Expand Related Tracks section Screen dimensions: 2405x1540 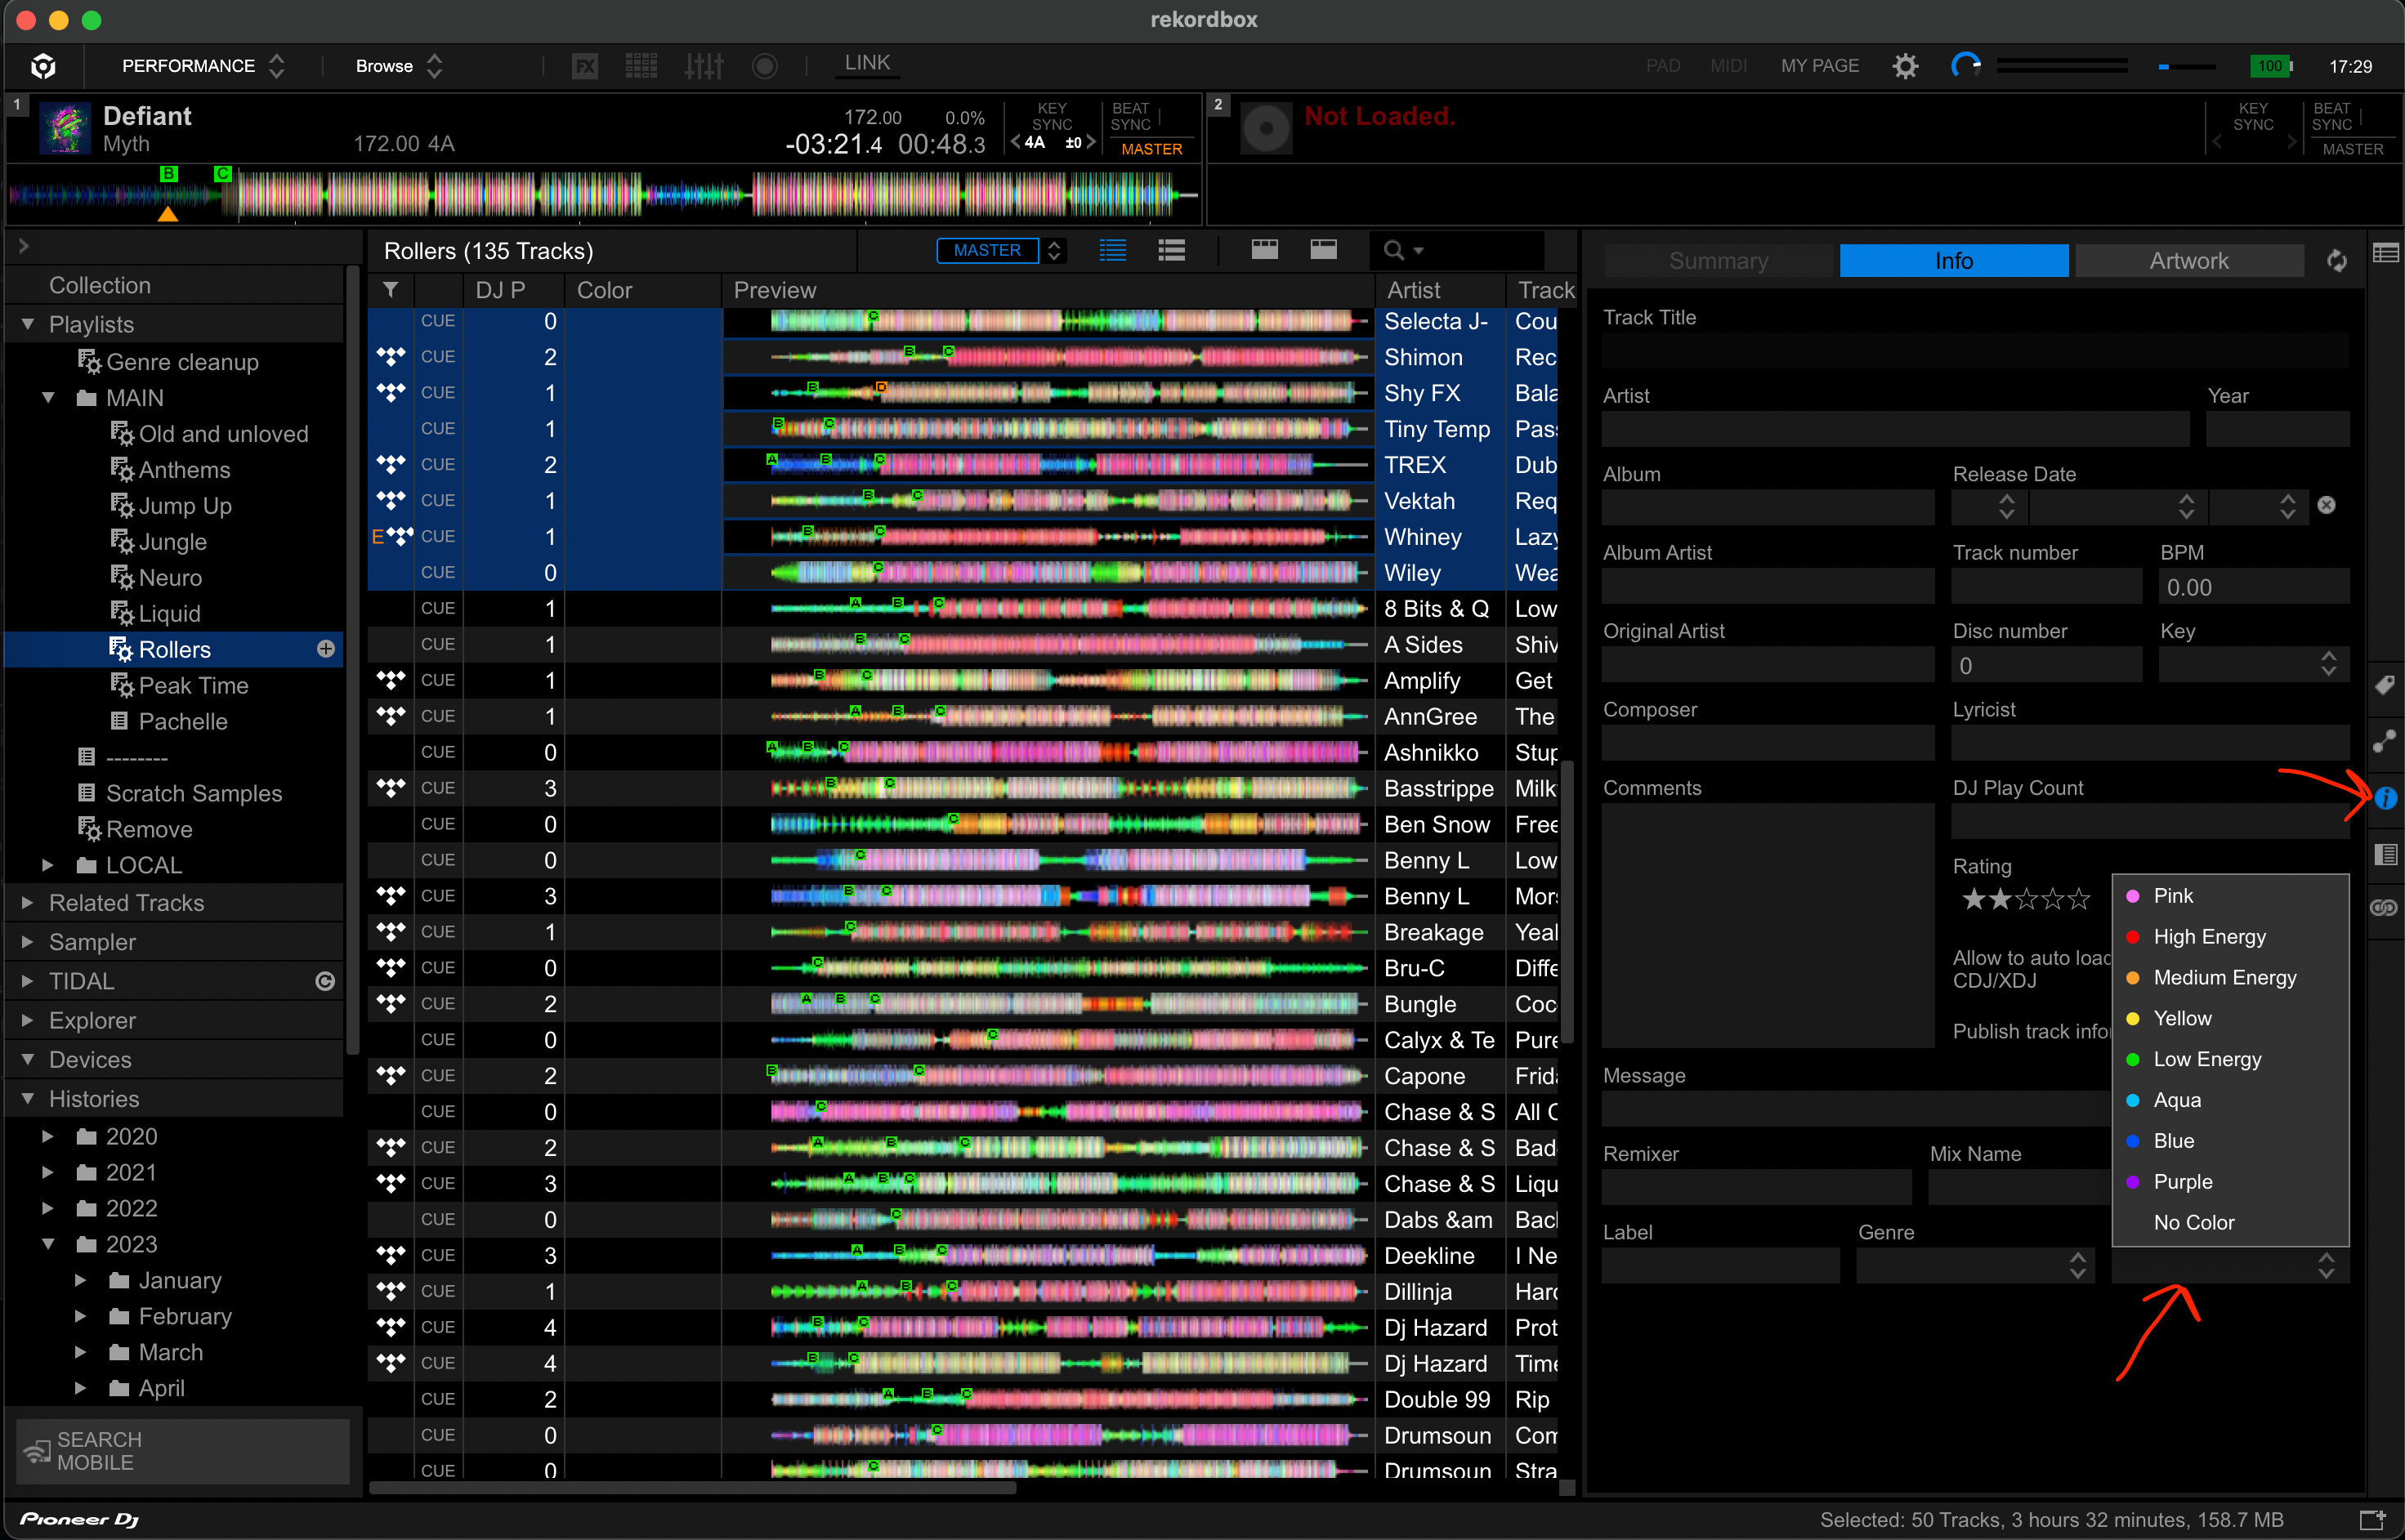pyautogui.click(x=28, y=903)
